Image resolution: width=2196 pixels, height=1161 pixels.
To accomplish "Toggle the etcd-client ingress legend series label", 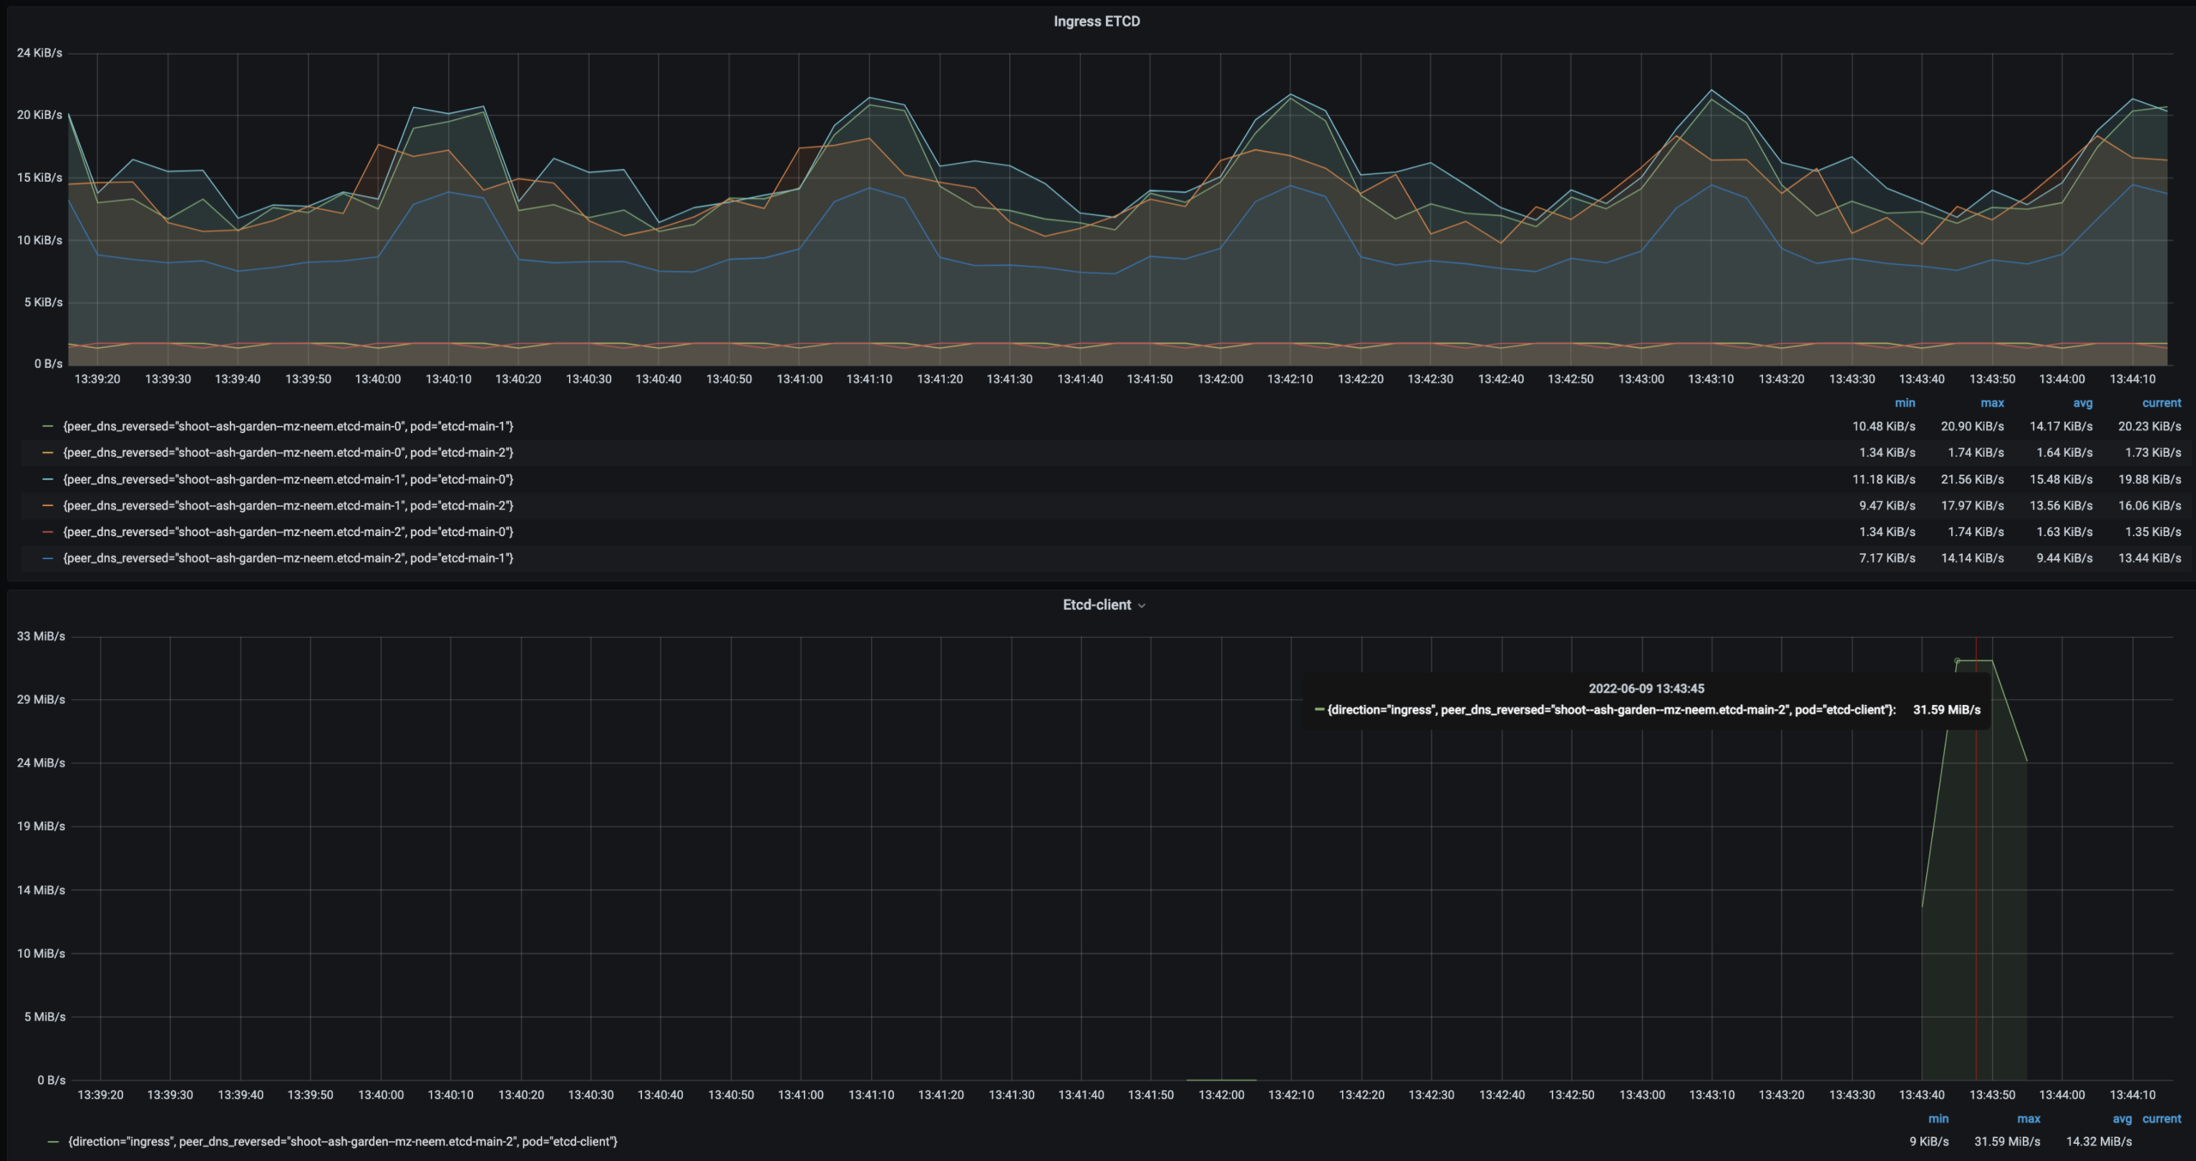I will 343,1142.
